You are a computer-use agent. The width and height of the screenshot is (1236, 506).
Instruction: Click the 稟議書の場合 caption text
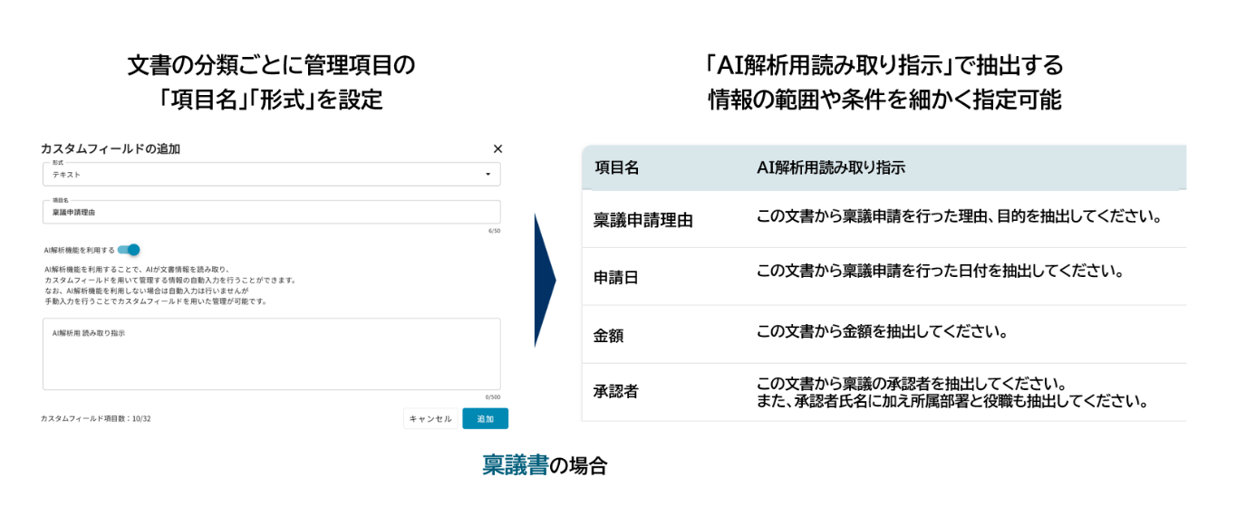[x=544, y=466]
